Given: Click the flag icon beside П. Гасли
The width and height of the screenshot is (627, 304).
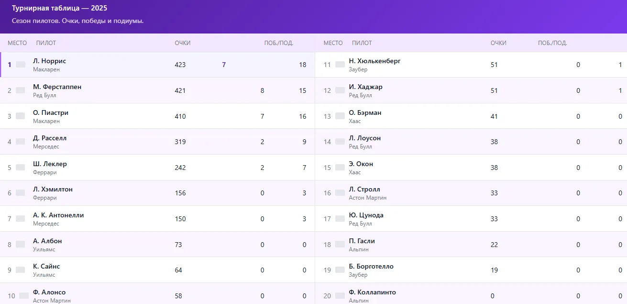Looking at the screenshot, I should (x=340, y=244).
